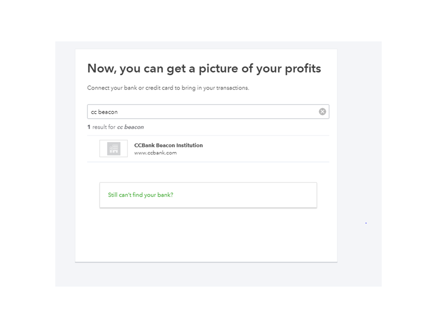
Task: Open the "Still can't find your bank?" link
Action: pyautogui.click(x=140, y=195)
